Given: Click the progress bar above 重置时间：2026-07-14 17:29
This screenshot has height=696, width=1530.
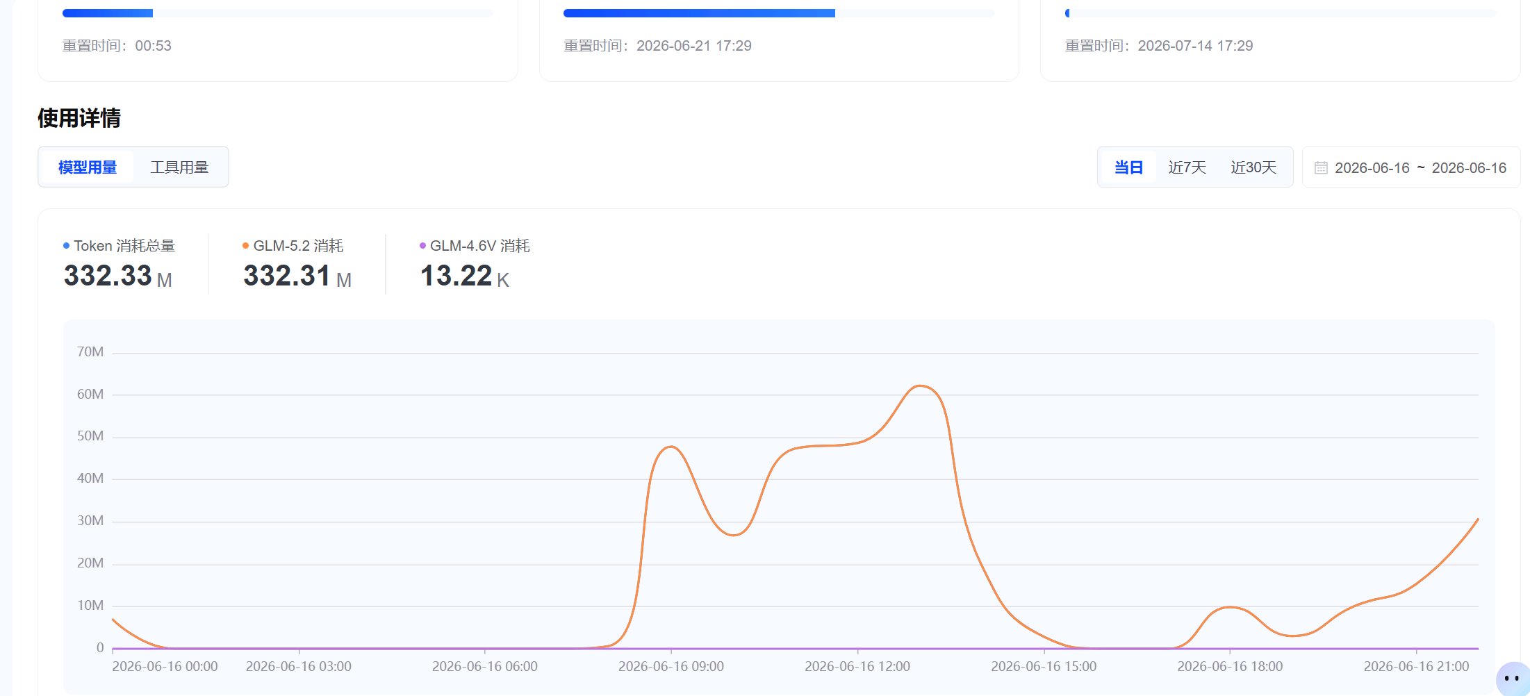Looking at the screenshot, I should (1280, 13).
